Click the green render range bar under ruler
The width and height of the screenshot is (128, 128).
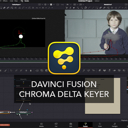point(64,61)
